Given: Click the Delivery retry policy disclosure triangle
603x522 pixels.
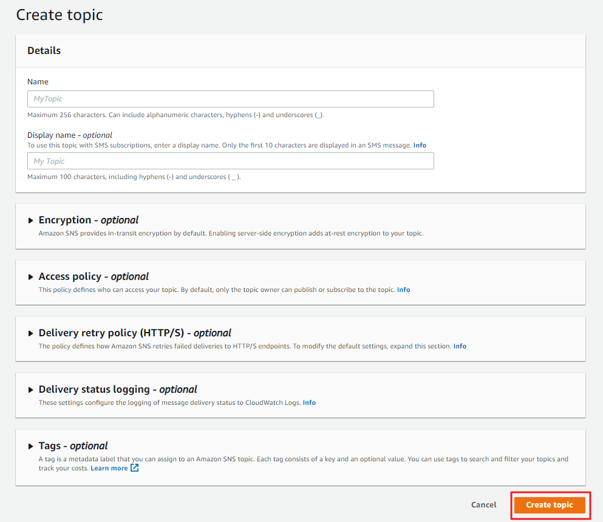Looking at the screenshot, I should 31,333.
